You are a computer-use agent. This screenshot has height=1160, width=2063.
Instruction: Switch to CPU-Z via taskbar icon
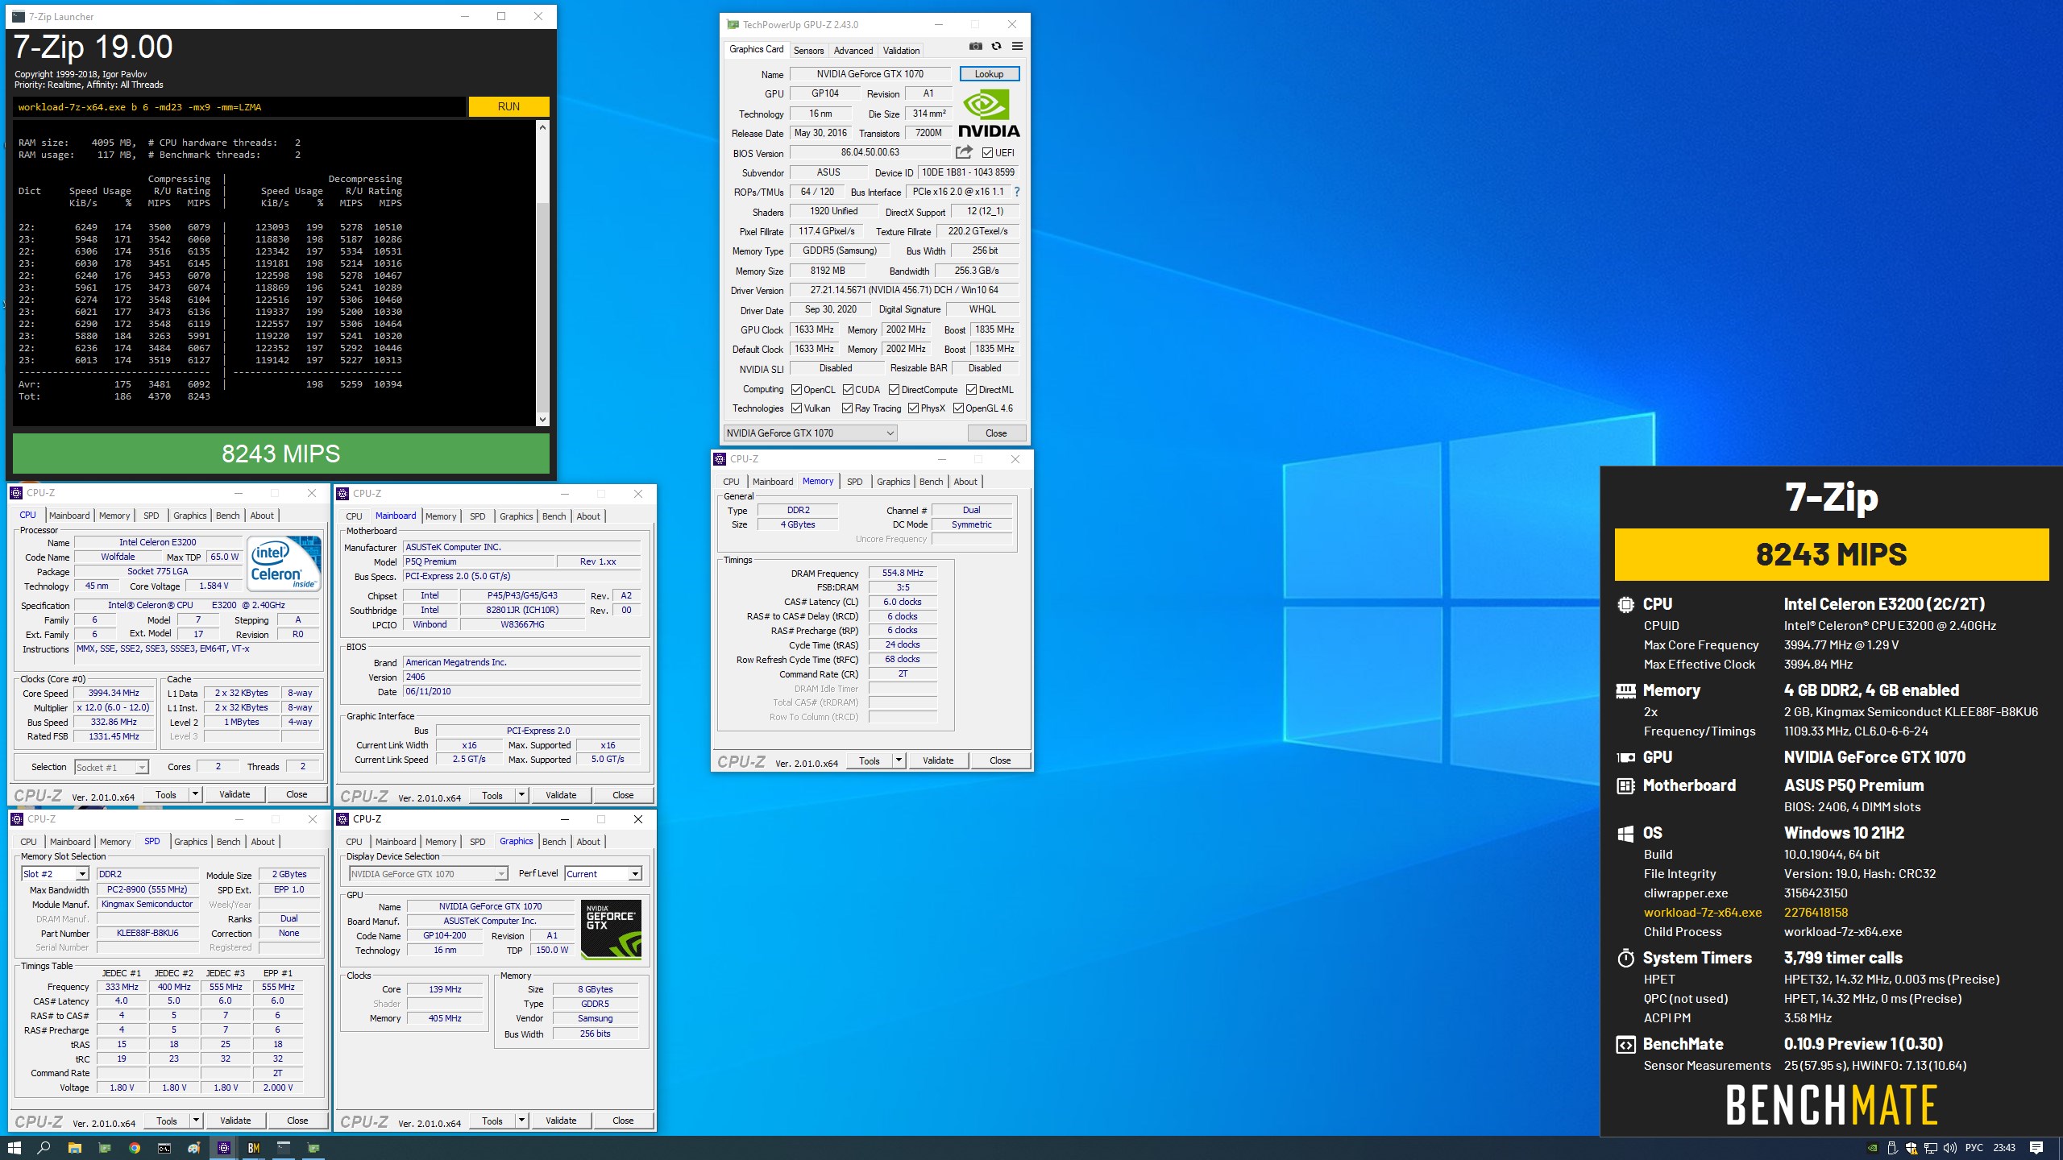tap(224, 1148)
